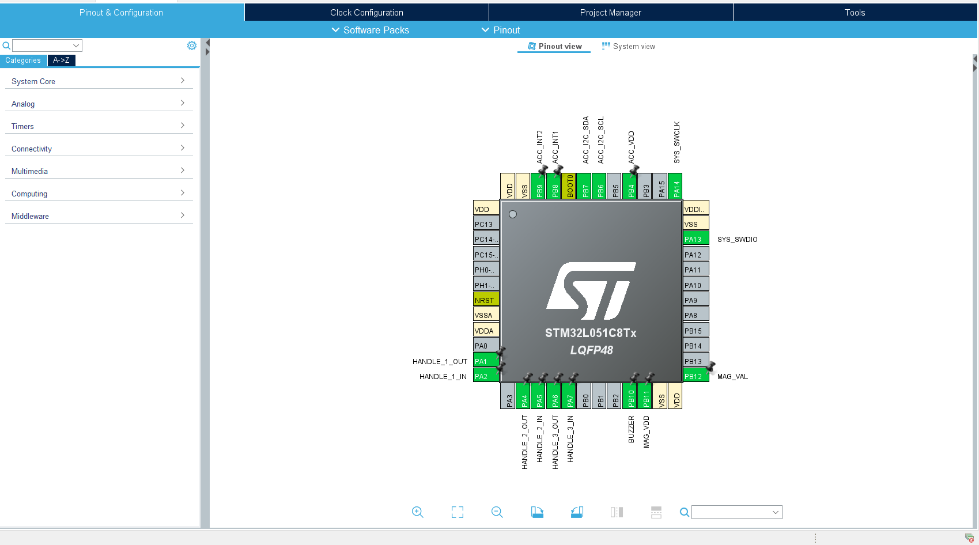Select pin PB8 ACC_INT1
This screenshot has width=979, height=545.
[x=555, y=186]
